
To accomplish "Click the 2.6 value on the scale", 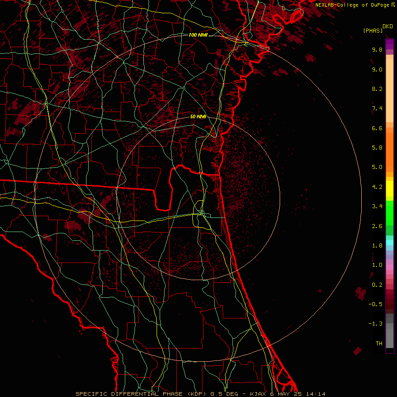I will [x=377, y=226].
